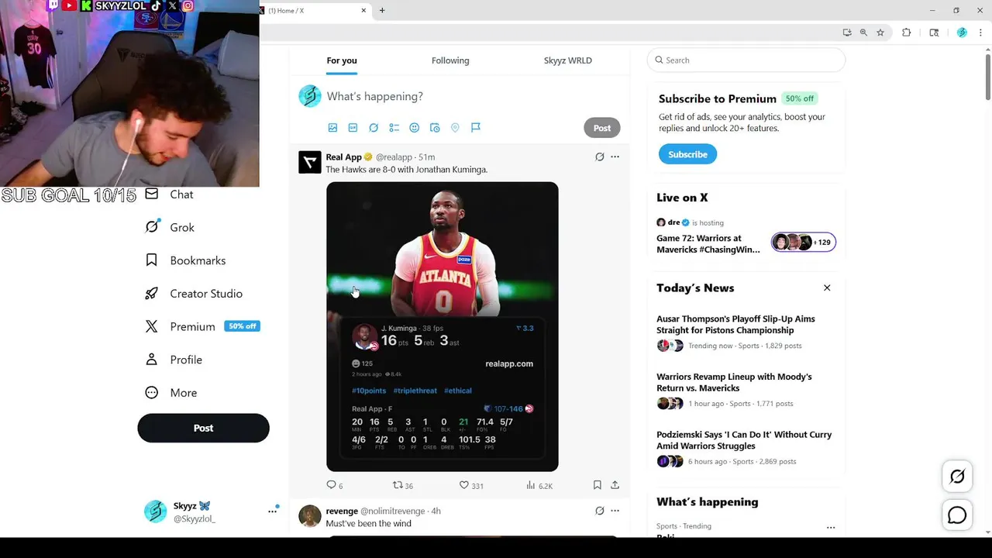992x558 pixels.
Task: Open more options on revenge post
Action: 615,511
